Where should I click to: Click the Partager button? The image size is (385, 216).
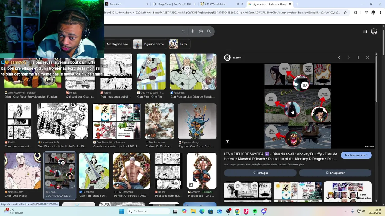click(x=260, y=173)
